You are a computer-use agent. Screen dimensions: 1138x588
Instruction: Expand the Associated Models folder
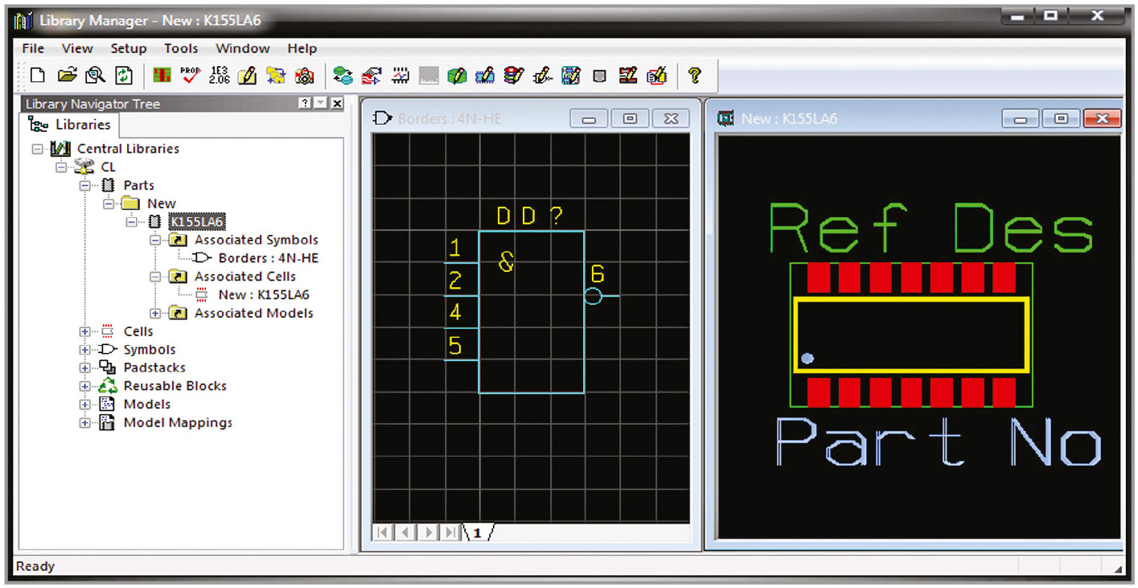156,313
